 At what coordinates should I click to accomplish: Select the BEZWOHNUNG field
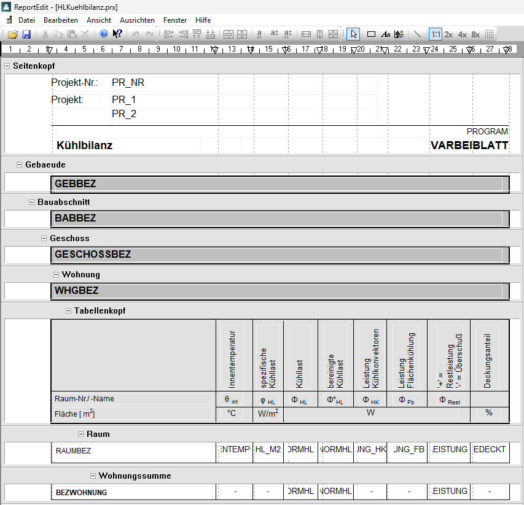pyautogui.click(x=134, y=493)
